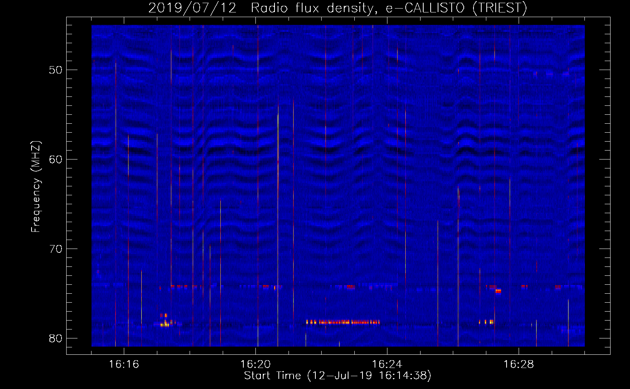Select the 50 frequency tick label
This screenshot has width=630, height=389.
[56, 70]
